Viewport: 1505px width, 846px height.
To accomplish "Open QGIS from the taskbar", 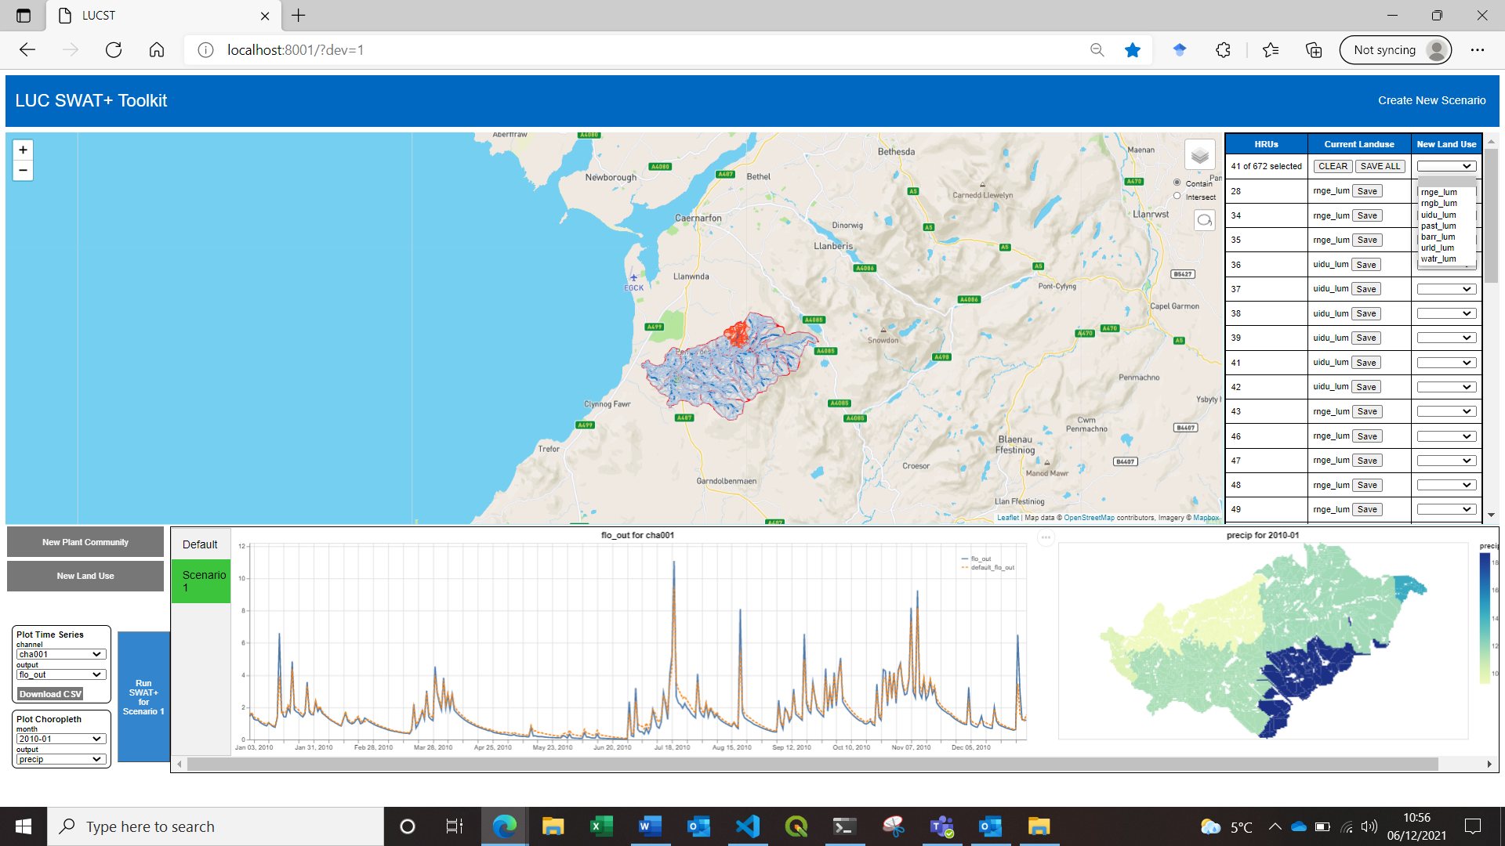I will pos(796,826).
